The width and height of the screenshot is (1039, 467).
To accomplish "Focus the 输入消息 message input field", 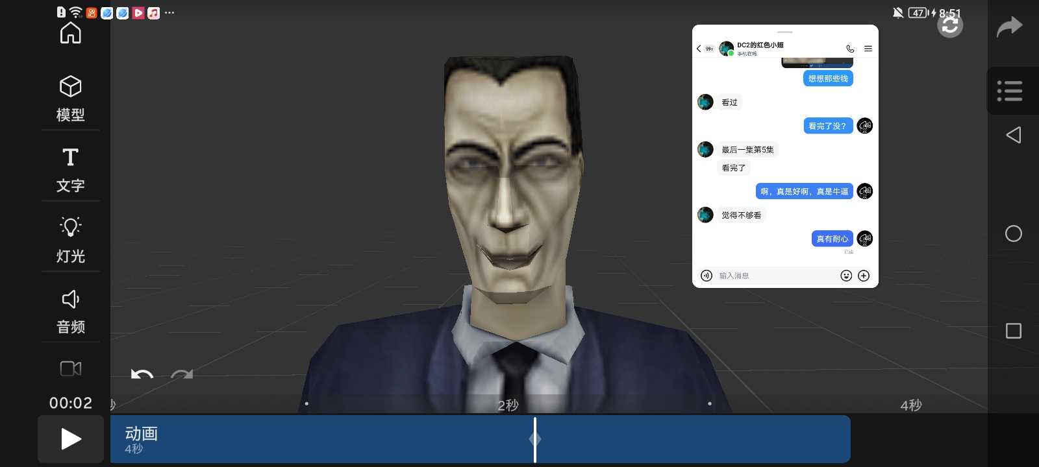I will (776, 276).
